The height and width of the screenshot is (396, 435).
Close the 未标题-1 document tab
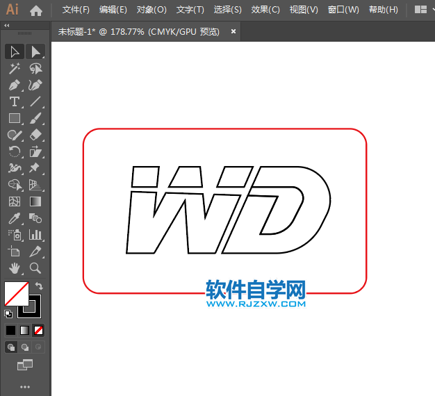point(233,31)
